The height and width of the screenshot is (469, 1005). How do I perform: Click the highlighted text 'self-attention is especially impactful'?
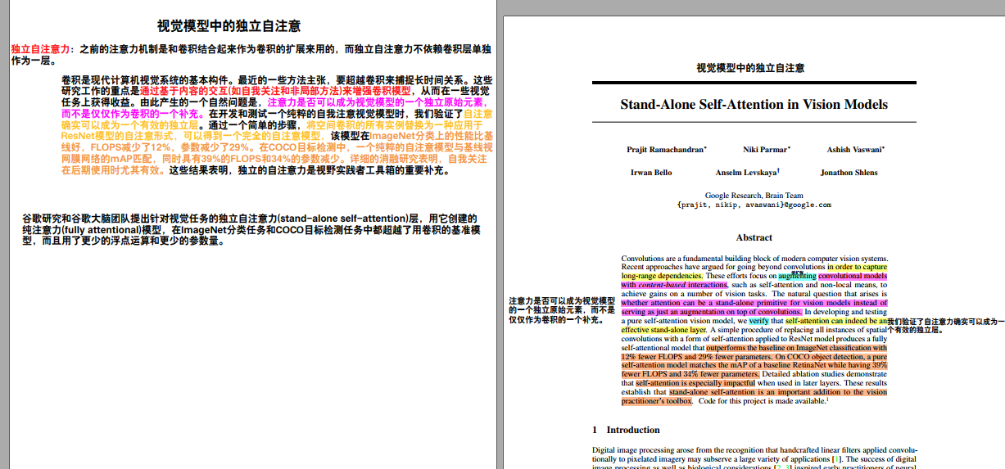(695, 383)
